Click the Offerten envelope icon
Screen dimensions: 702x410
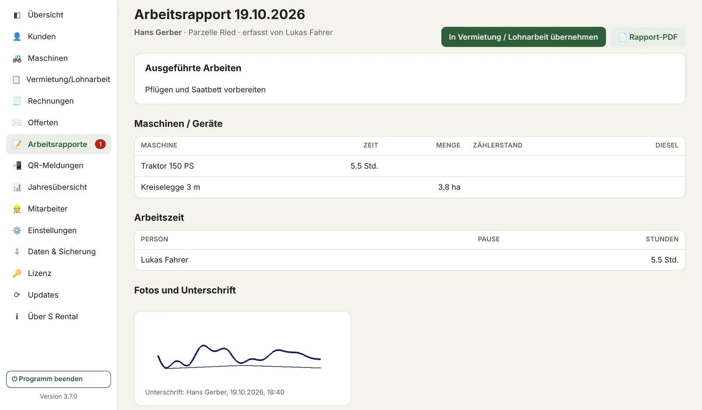17,123
